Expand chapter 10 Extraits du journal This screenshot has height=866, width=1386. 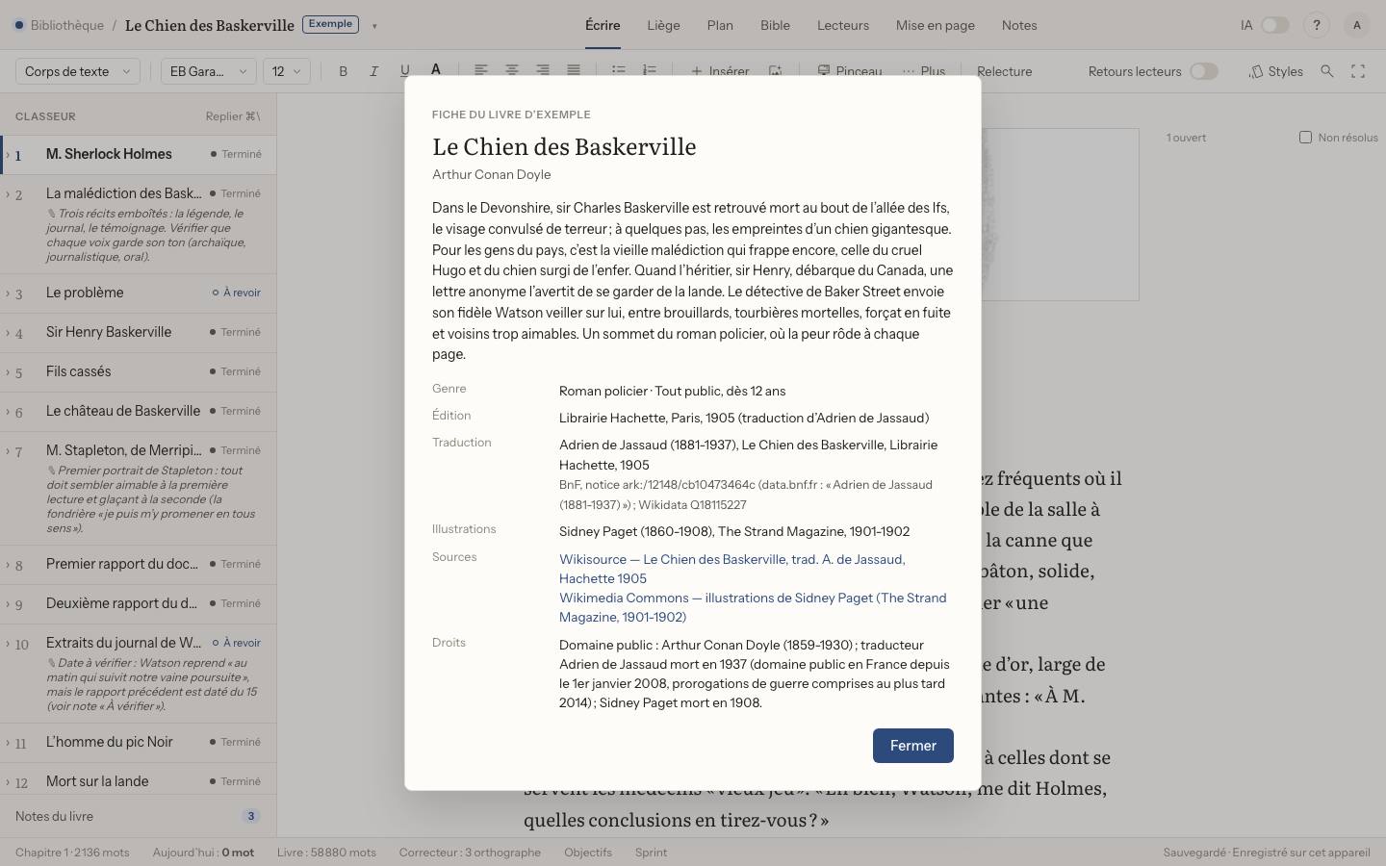pos(8,643)
